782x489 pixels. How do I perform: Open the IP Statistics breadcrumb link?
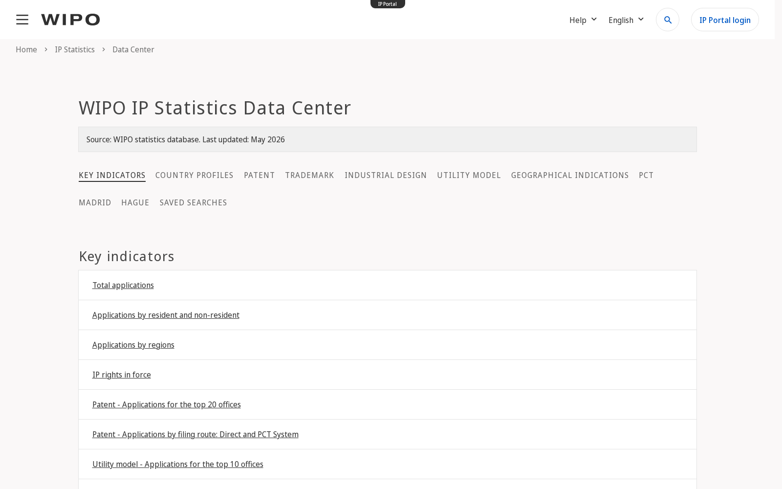75,49
